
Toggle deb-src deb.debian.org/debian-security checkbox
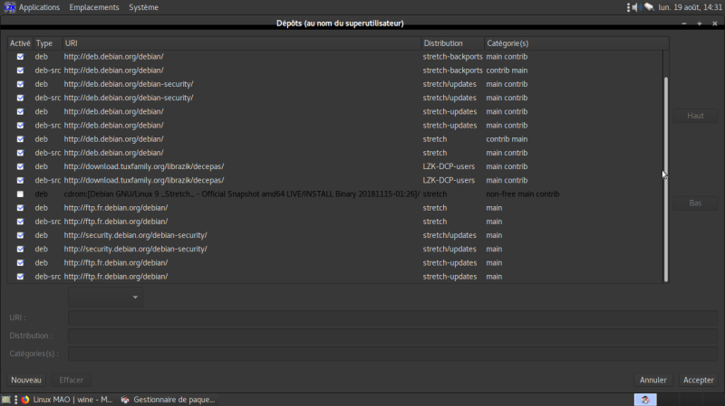click(x=20, y=98)
